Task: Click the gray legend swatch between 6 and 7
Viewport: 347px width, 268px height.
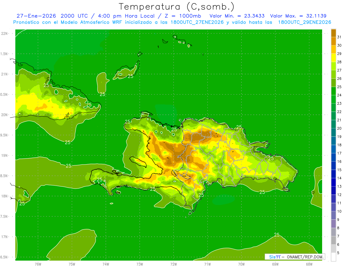Action: point(333,240)
